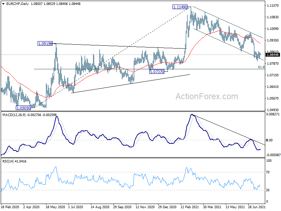Click the 18 May 2020 date label

(x=55, y=207)
